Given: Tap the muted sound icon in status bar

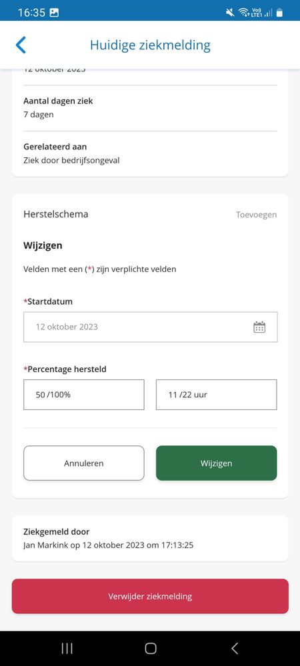Looking at the screenshot, I should click(x=230, y=13).
